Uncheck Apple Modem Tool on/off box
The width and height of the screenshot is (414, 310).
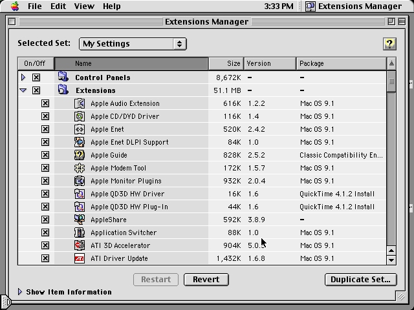[x=45, y=168]
